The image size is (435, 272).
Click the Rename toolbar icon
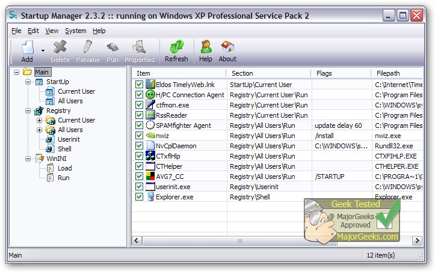tap(87, 47)
